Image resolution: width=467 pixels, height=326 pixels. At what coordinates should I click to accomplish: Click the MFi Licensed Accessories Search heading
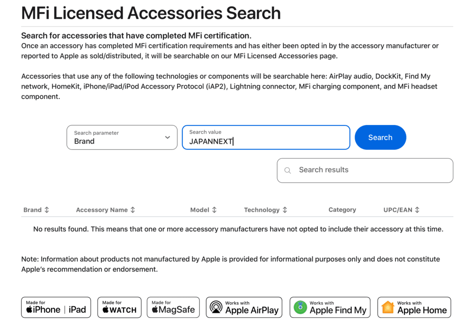[151, 13]
